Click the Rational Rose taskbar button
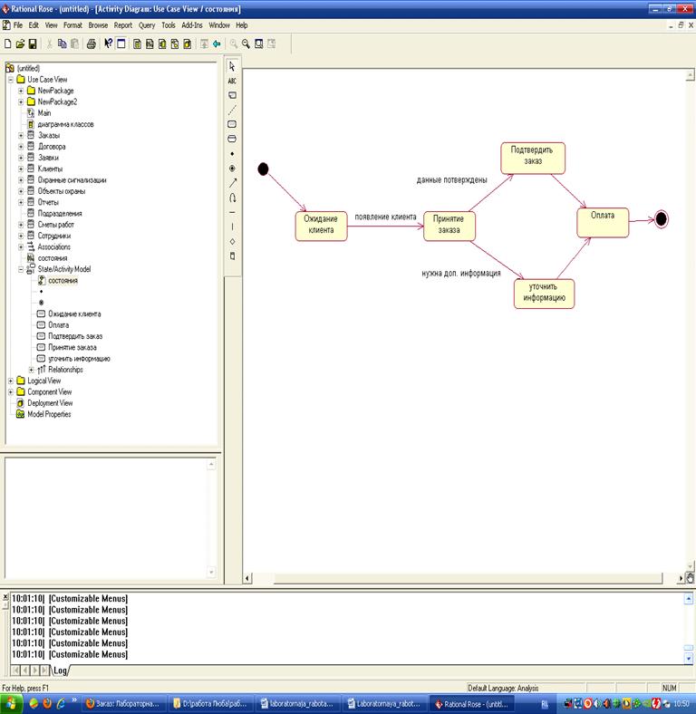Viewport: 696px width, 714px height. tap(471, 703)
